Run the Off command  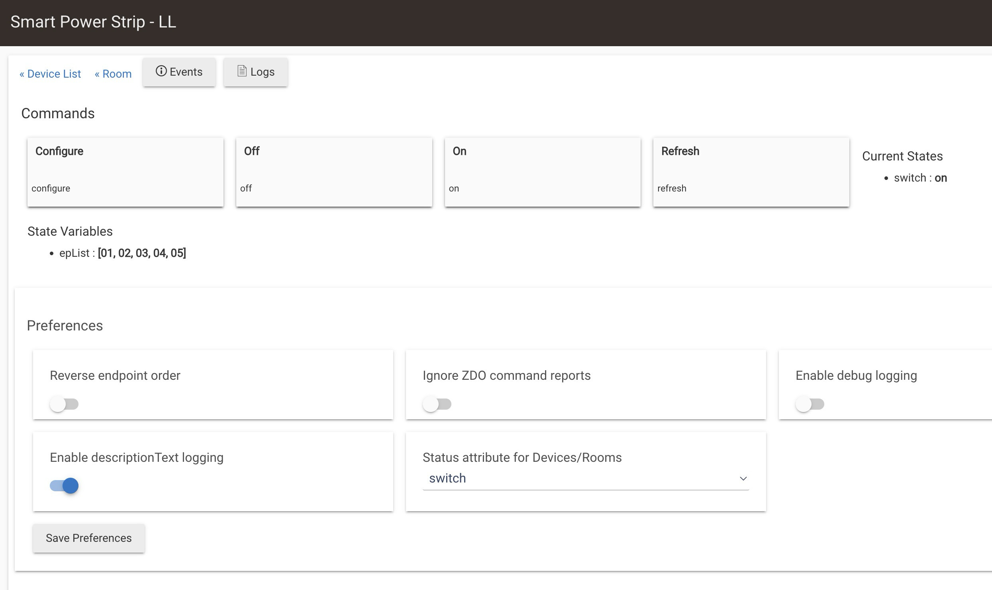[x=334, y=172]
